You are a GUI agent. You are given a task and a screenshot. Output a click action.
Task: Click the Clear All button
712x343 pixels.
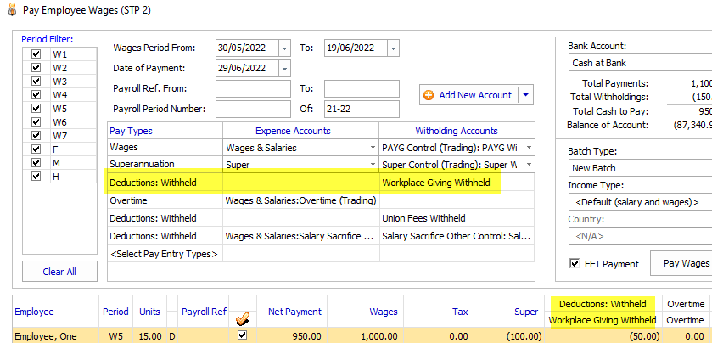click(x=59, y=272)
